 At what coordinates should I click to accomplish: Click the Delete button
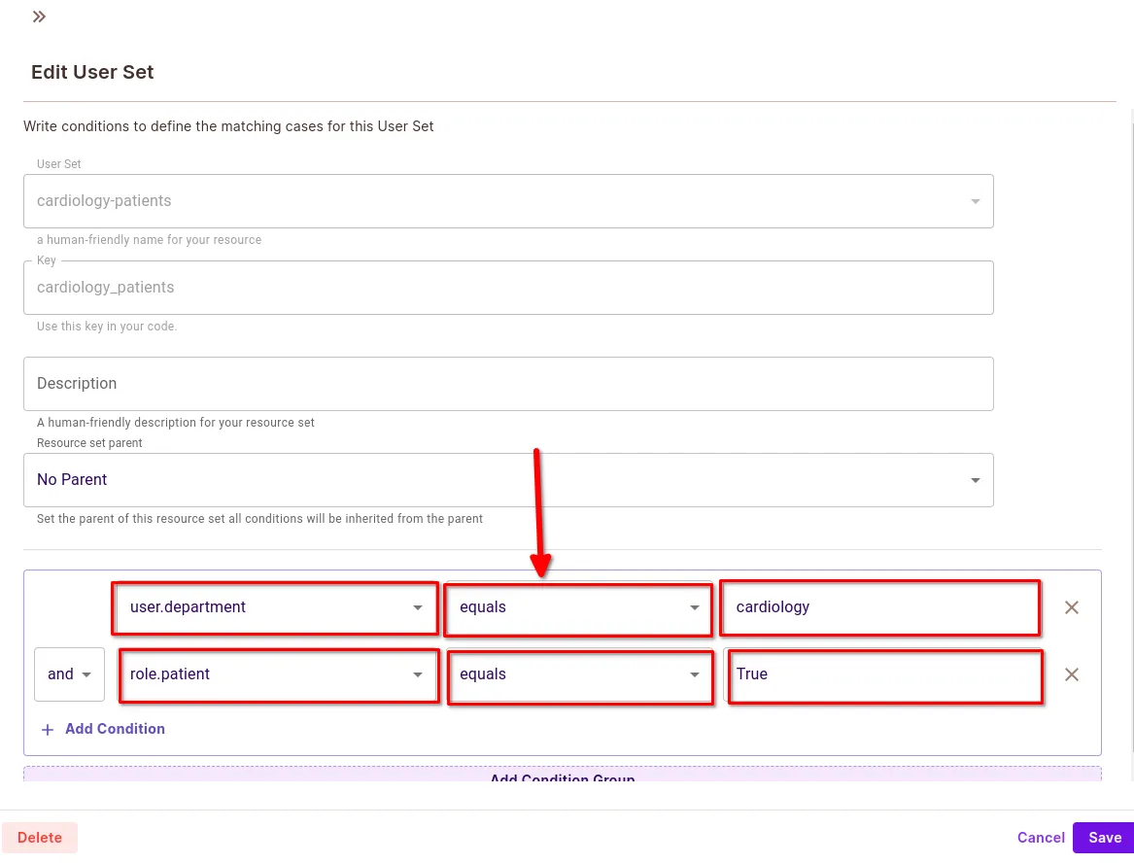click(x=40, y=838)
